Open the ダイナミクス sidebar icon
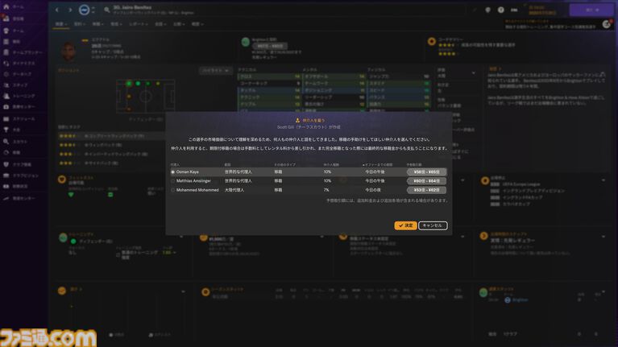The width and height of the screenshot is (618, 347). [x=6, y=63]
